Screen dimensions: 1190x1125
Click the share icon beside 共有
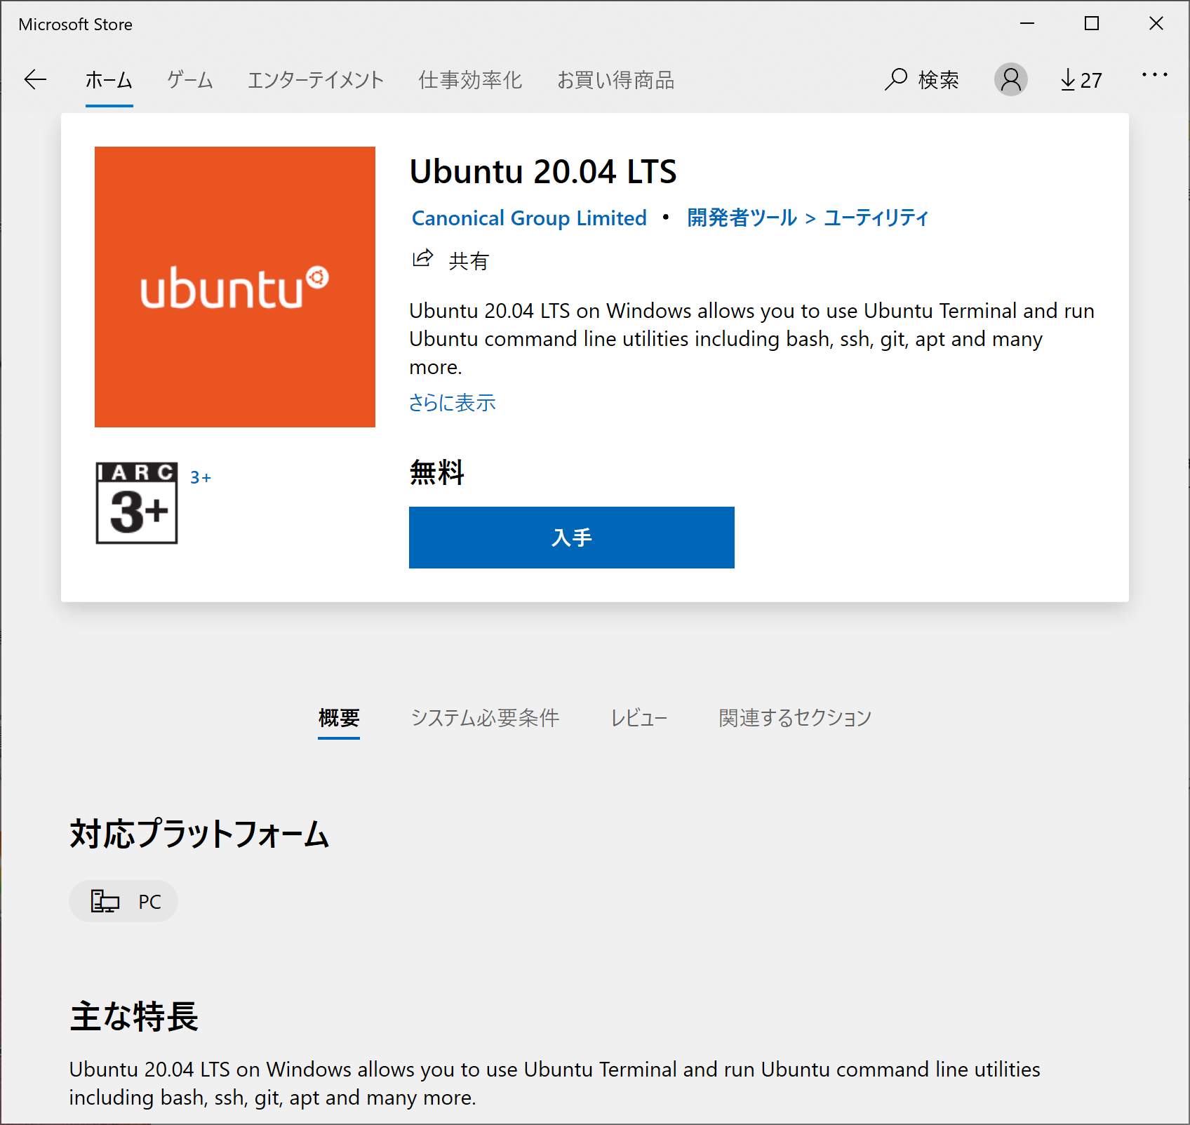[x=422, y=259]
